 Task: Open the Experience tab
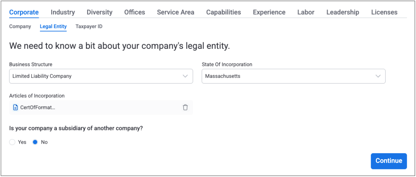[269, 12]
